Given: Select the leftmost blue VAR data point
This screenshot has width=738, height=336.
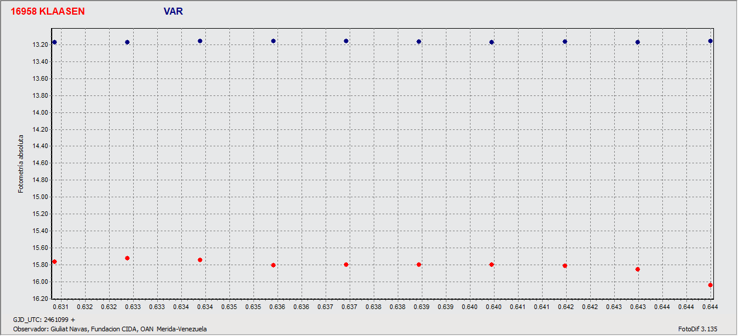Looking at the screenshot, I should tap(55, 42).
